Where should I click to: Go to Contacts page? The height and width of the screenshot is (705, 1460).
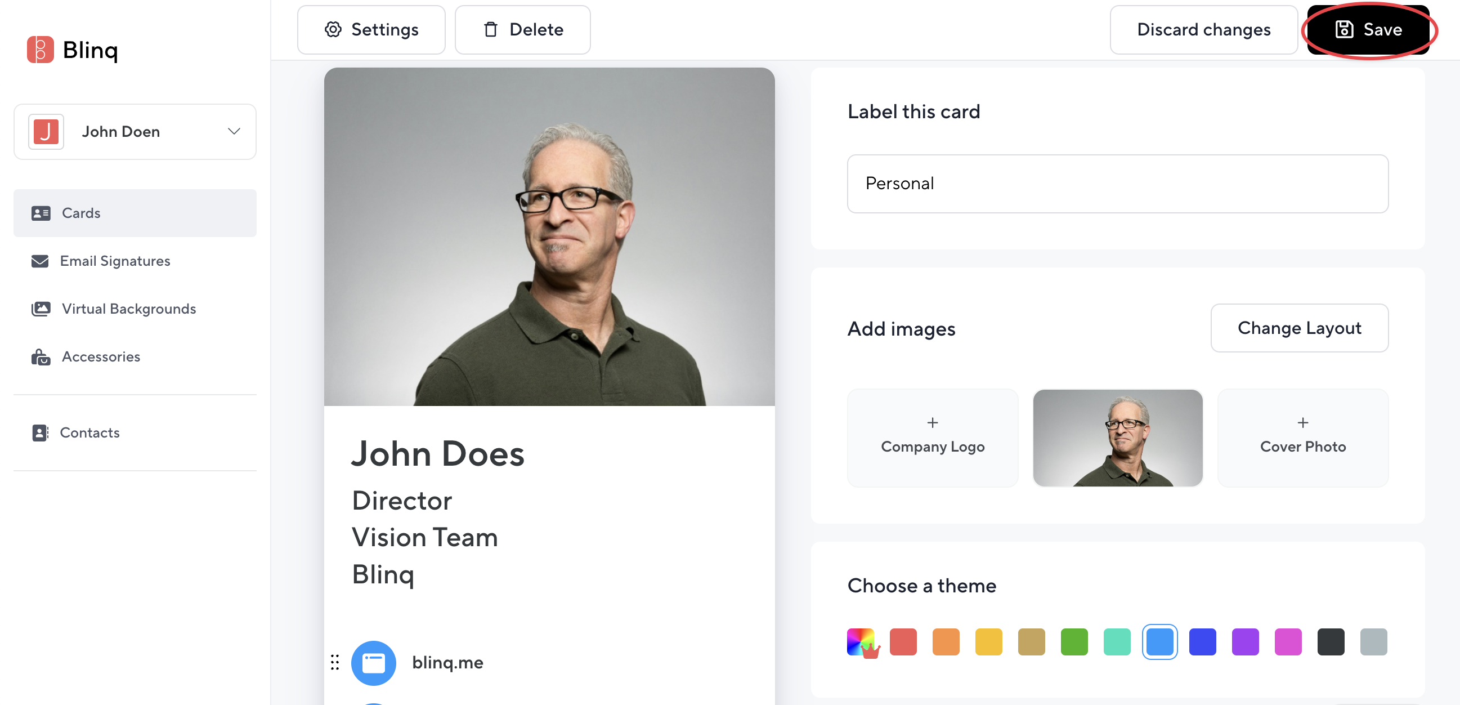(x=135, y=433)
